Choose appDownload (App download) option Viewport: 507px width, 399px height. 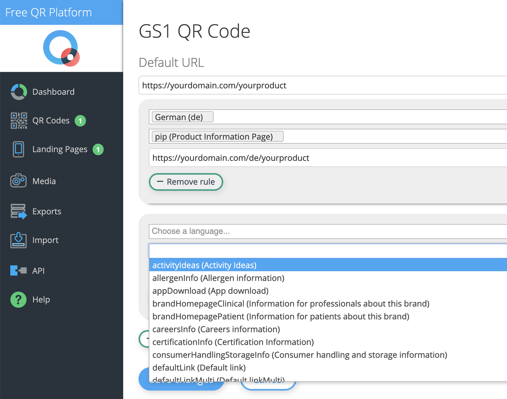pyautogui.click(x=210, y=291)
